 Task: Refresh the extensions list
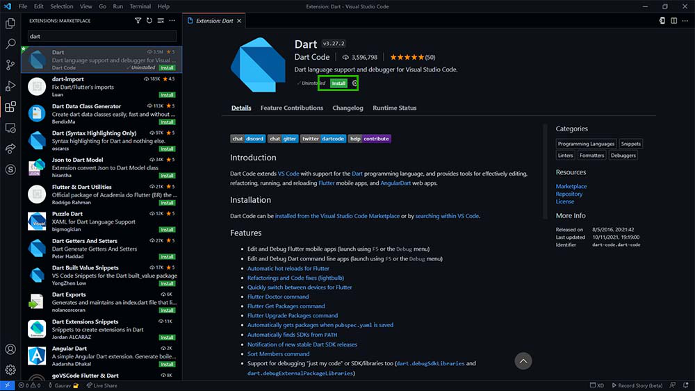coord(149,20)
